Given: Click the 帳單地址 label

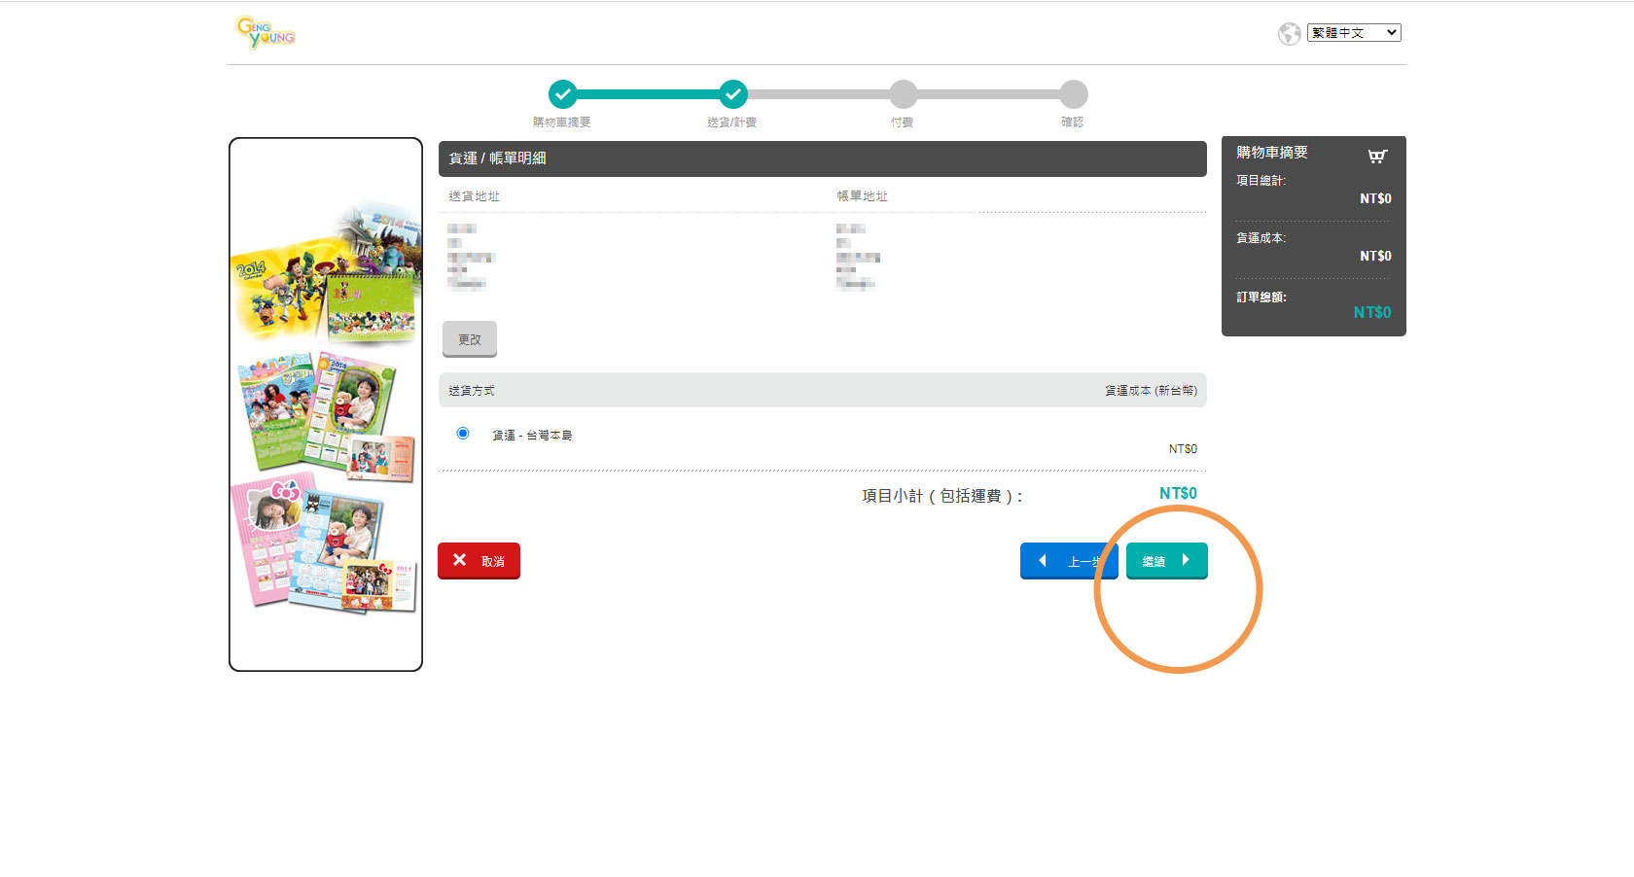Looking at the screenshot, I should (863, 196).
